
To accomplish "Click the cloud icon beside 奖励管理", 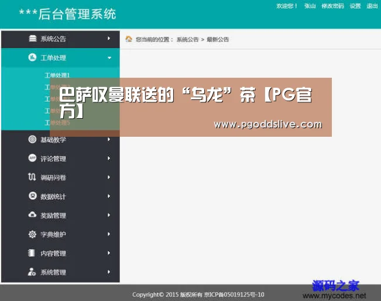I will pos(32,215).
